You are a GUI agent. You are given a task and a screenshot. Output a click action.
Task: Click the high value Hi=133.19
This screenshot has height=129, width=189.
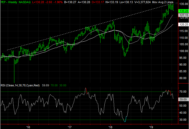tap(112, 2)
